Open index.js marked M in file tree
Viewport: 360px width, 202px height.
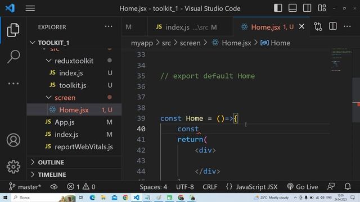pos(74,135)
